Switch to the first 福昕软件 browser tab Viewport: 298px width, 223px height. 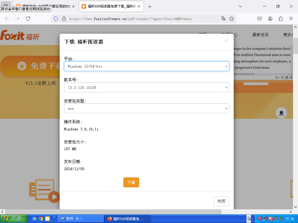(44, 6)
